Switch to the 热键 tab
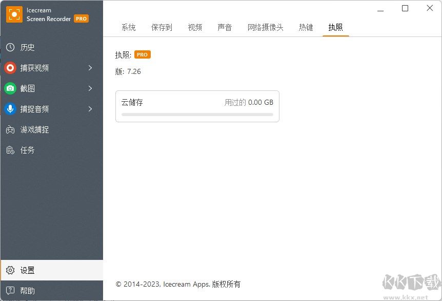The width and height of the screenshot is (442, 301). click(x=306, y=27)
